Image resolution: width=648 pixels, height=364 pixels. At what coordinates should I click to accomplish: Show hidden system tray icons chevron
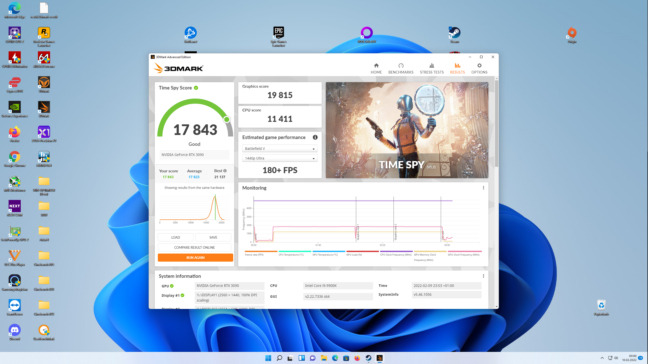click(602, 358)
